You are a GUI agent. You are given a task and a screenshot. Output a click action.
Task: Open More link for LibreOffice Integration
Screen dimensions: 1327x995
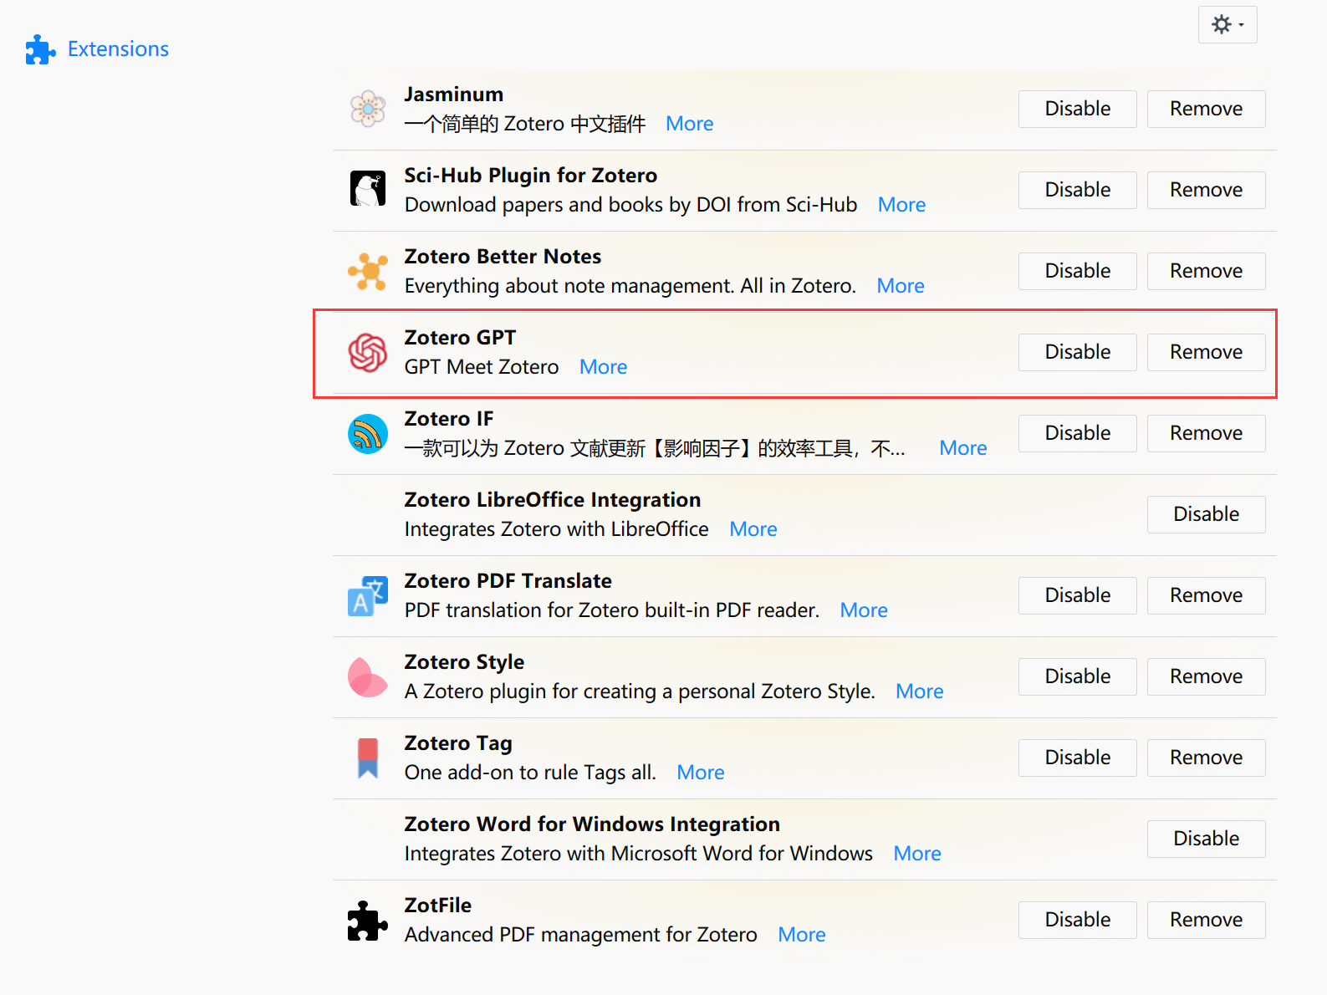pos(753,529)
